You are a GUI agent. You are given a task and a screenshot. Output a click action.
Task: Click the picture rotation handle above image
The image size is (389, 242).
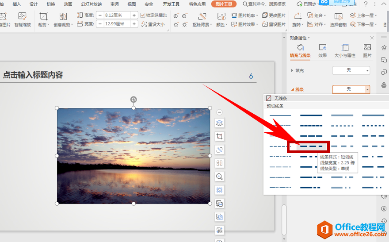tap(133, 100)
